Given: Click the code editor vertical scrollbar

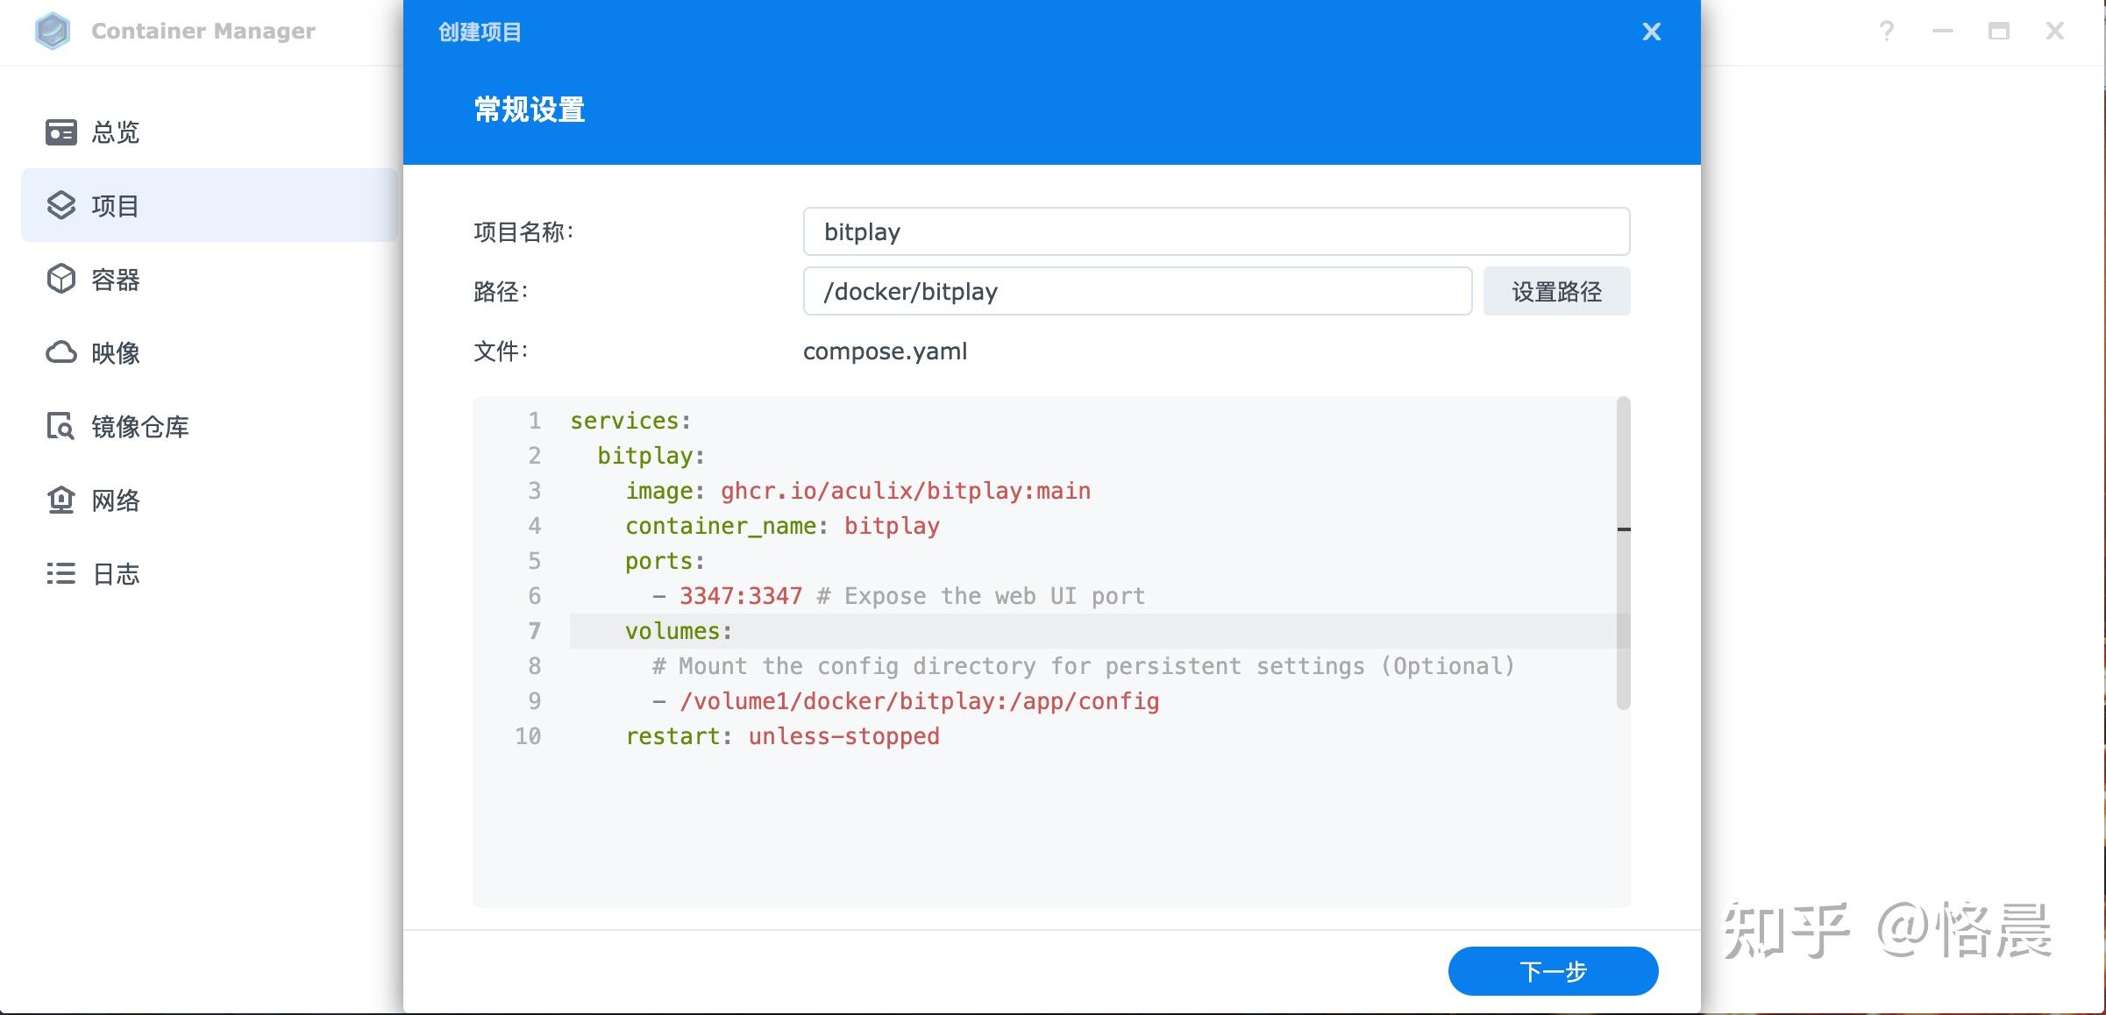Looking at the screenshot, I should (x=1623, y=552).
